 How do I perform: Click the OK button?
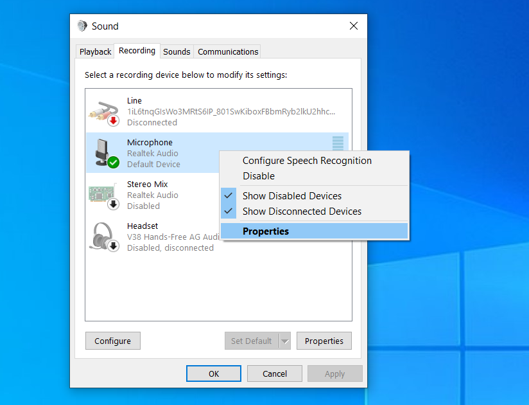213,373
